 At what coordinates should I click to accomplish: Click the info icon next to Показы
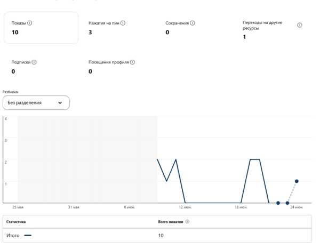pos(30,23)
